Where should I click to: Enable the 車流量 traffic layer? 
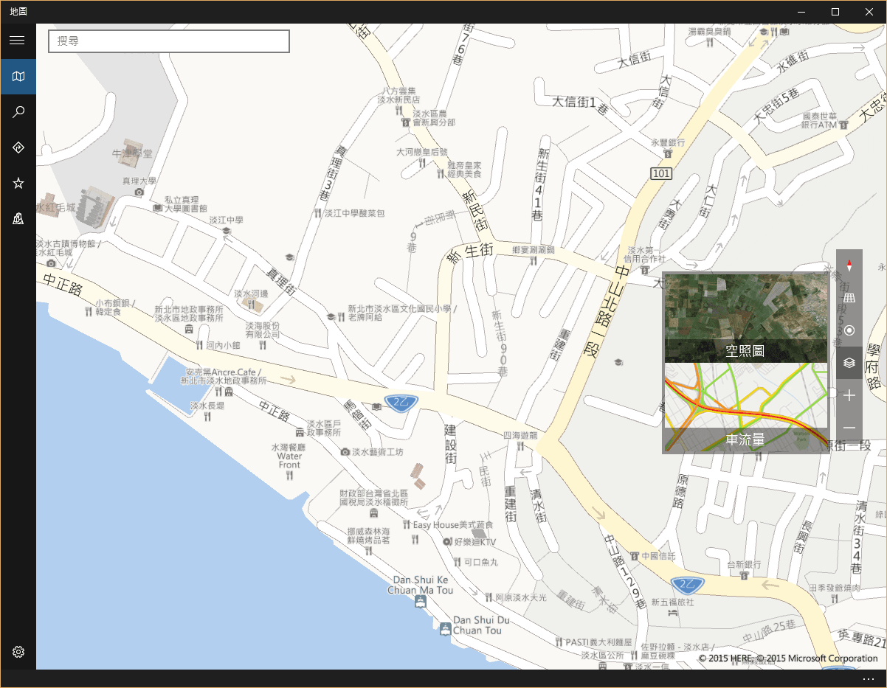tap(745, 408)
